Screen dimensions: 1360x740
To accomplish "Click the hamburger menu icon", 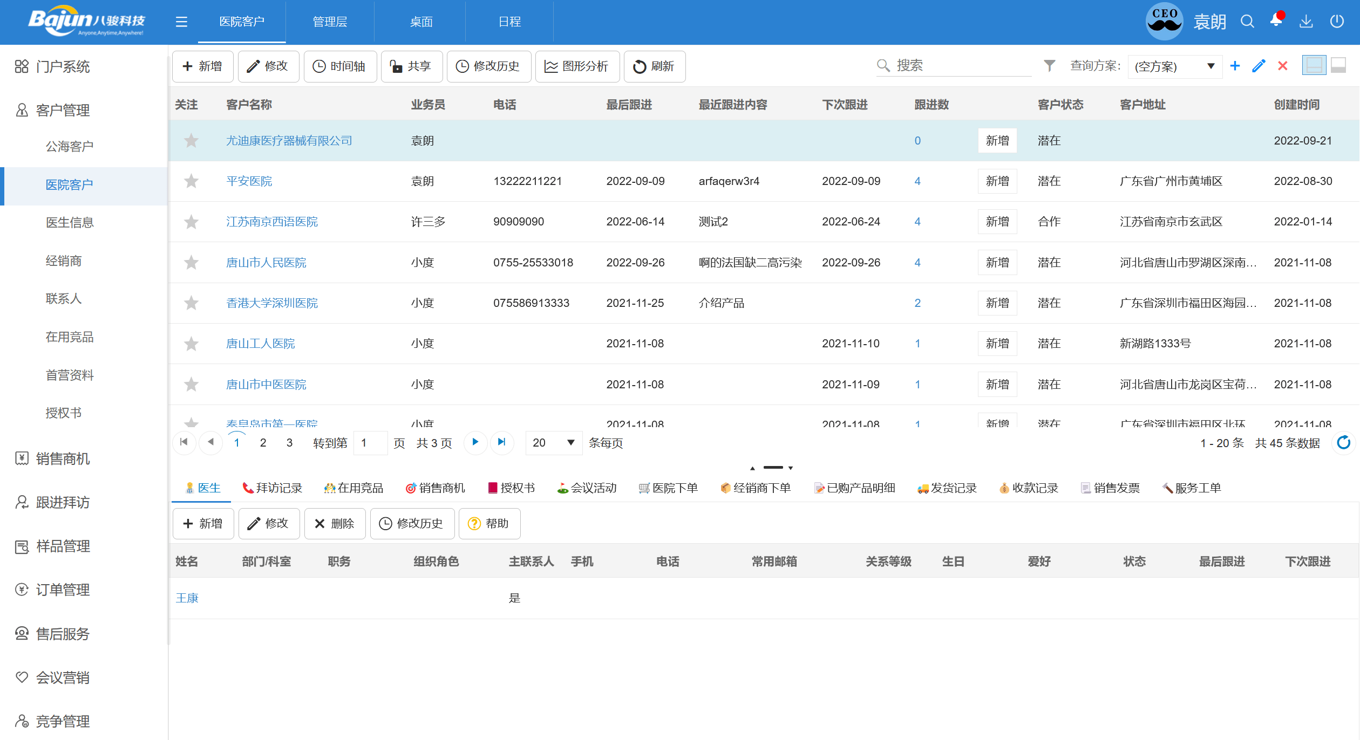I will [181, 22].
